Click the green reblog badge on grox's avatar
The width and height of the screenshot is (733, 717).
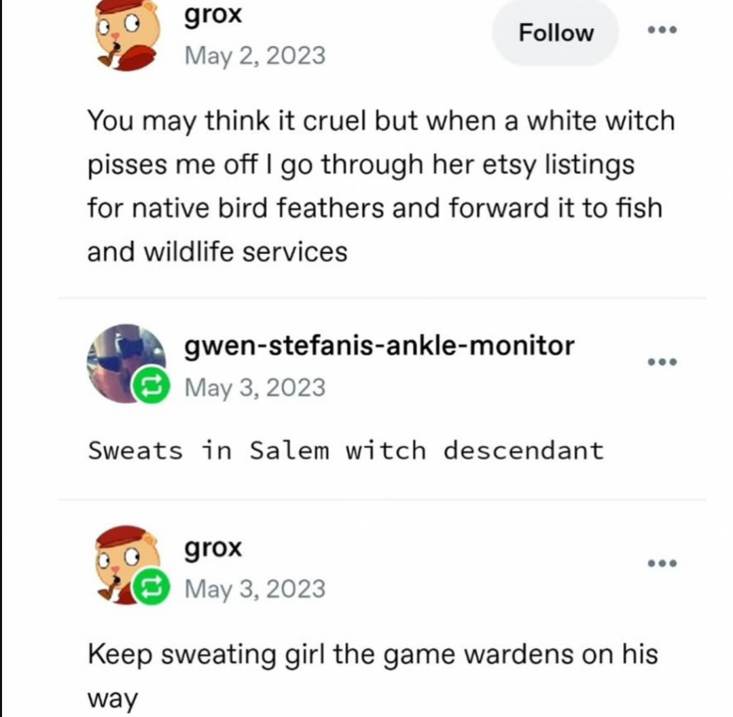151,587
